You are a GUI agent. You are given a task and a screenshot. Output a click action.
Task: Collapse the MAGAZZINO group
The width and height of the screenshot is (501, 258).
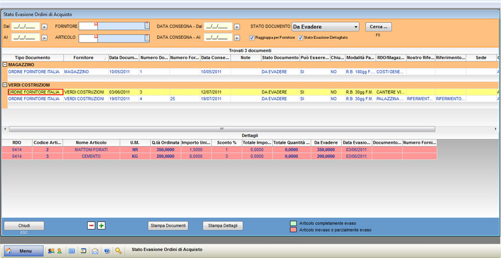[5, 64]
